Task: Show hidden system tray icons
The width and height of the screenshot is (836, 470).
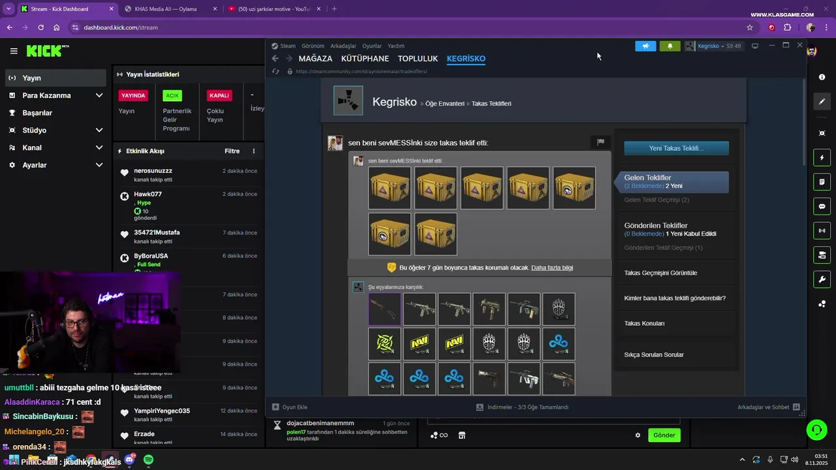Action: pyautogui.click(x=742, y=460)
